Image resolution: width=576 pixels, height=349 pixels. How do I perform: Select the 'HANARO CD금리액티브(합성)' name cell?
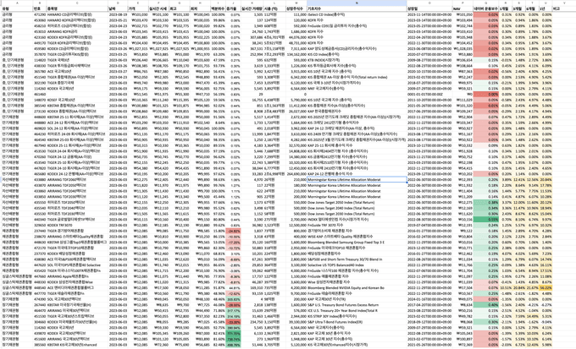coord(77,14)
